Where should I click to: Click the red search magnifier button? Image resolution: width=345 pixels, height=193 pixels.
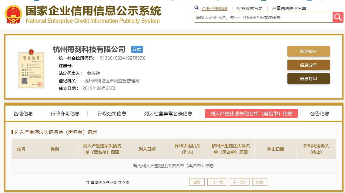(338, 17)
